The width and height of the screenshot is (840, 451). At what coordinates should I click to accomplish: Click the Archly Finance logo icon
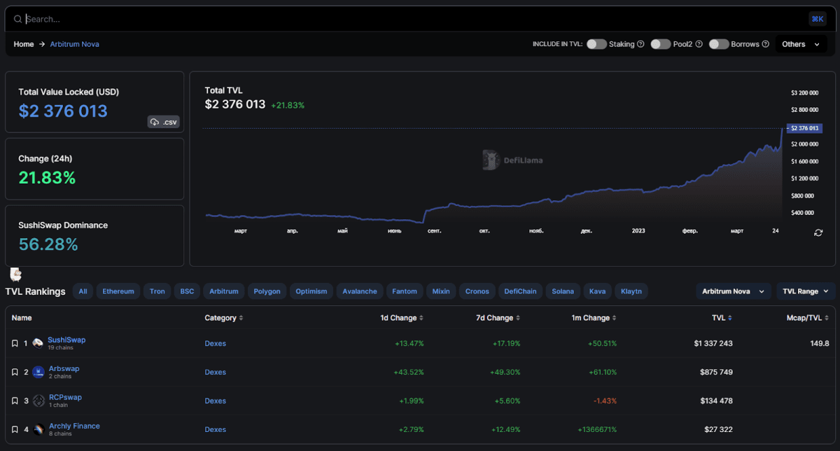click(38, 429)
